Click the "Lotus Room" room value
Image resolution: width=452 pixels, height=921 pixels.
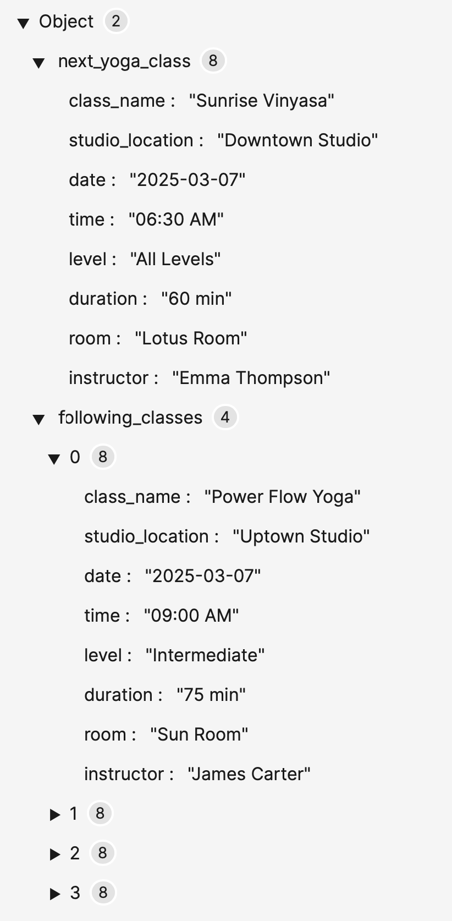[191, 338]
